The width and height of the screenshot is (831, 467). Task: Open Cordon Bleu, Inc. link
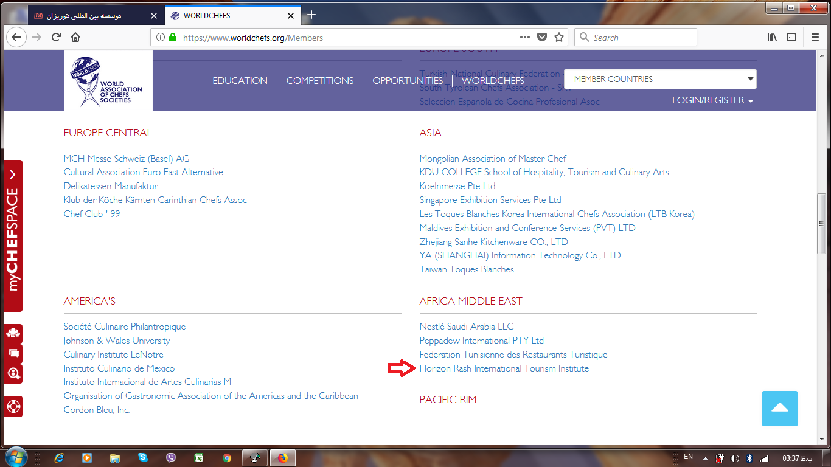click(97, 410)
